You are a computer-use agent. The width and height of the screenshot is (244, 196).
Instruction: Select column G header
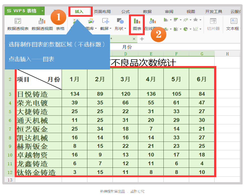point(202,54)
